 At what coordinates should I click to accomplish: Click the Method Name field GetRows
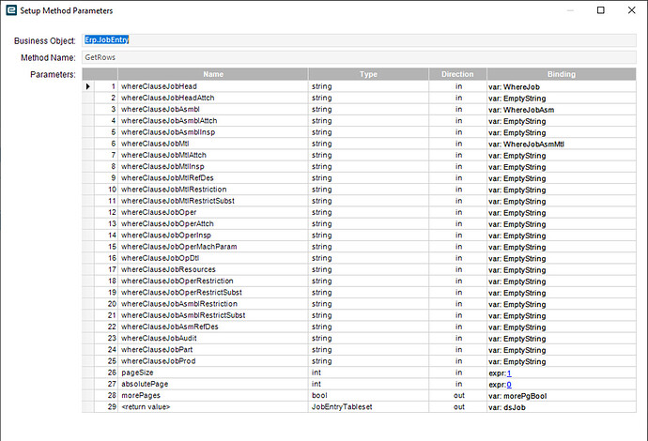pos(359,57)
